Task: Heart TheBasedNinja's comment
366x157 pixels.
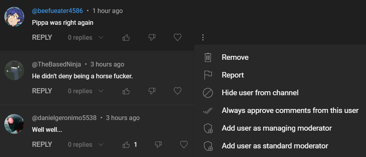Action: (177, 91)
